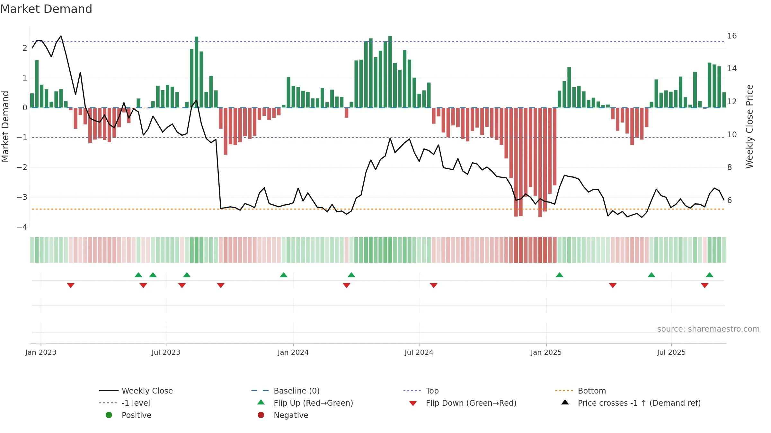This screenshot has height=433, width=771.
Task: Click the Jan 2023 x-axis label
Action: click(x=41, y=352)
